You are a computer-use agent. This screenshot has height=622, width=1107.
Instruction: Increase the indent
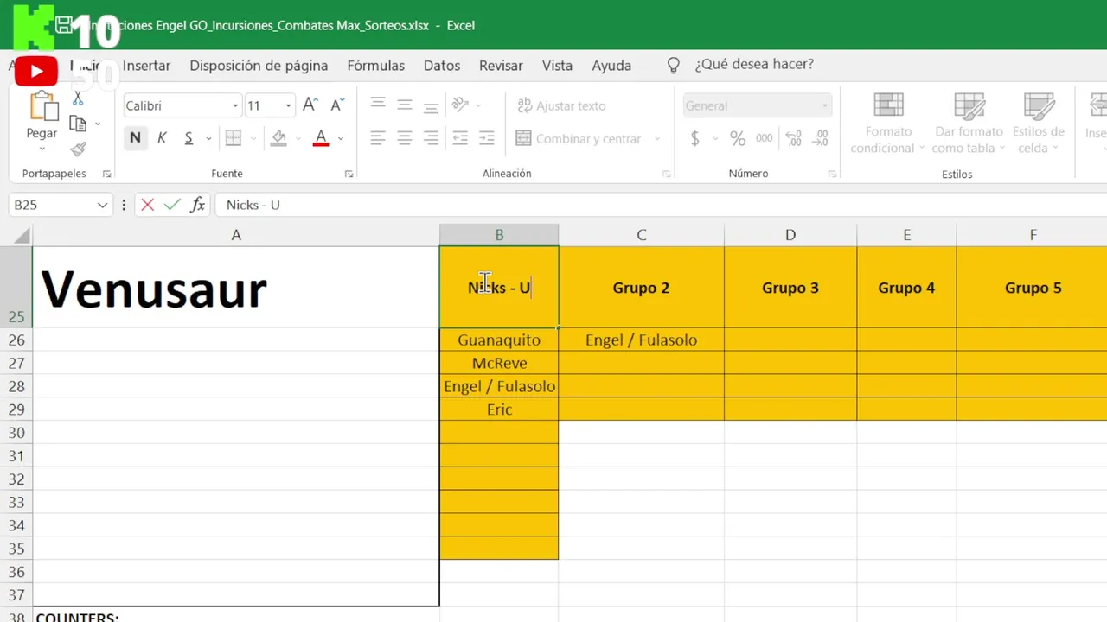(487, 138)
